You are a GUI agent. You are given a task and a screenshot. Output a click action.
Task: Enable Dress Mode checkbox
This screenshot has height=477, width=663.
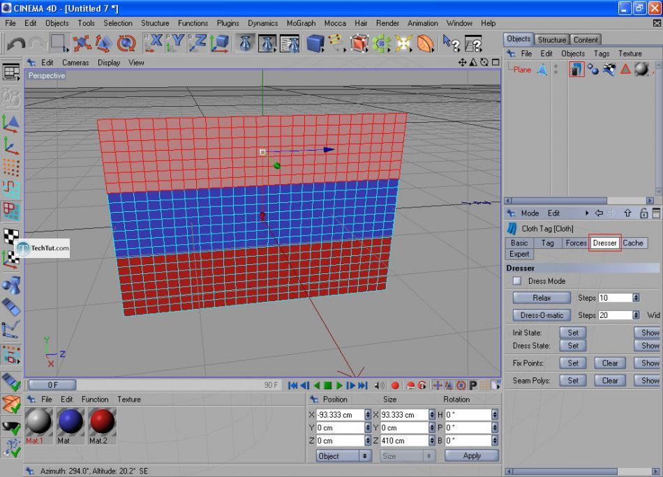click(x=517, y=281)
